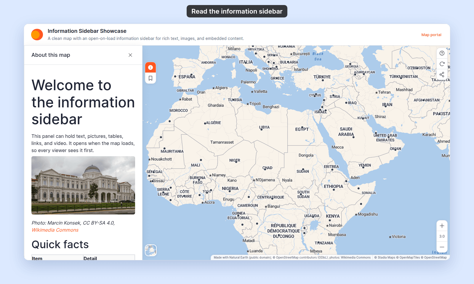Click the reset map view icon
Image resolution: width=474 pixels, height=284 pixels.
[x=442, y=64]
